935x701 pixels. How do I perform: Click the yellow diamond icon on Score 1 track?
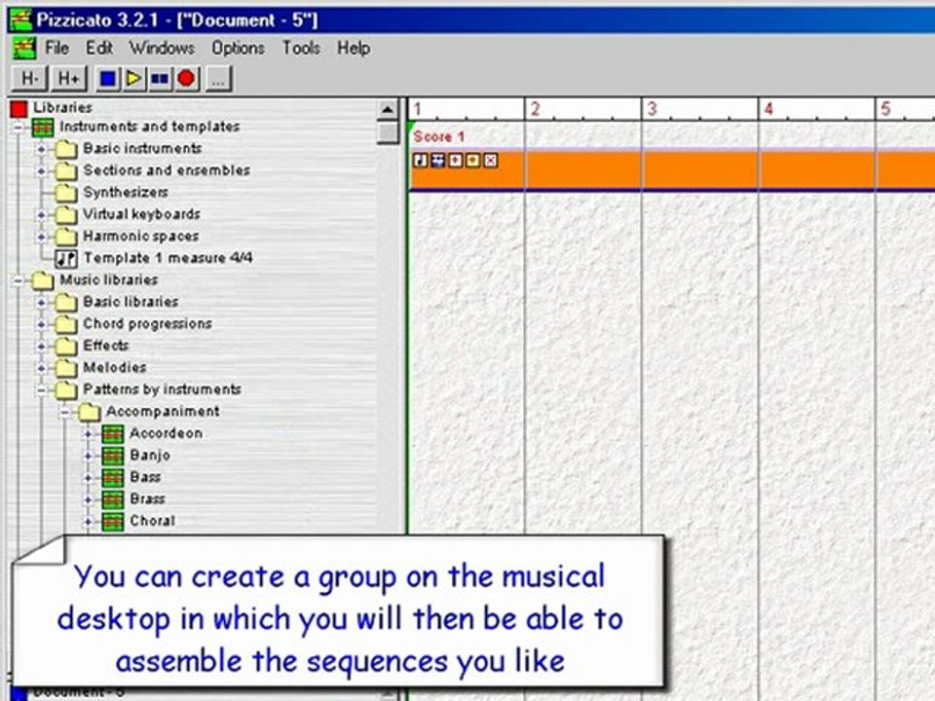coord(473,161)
